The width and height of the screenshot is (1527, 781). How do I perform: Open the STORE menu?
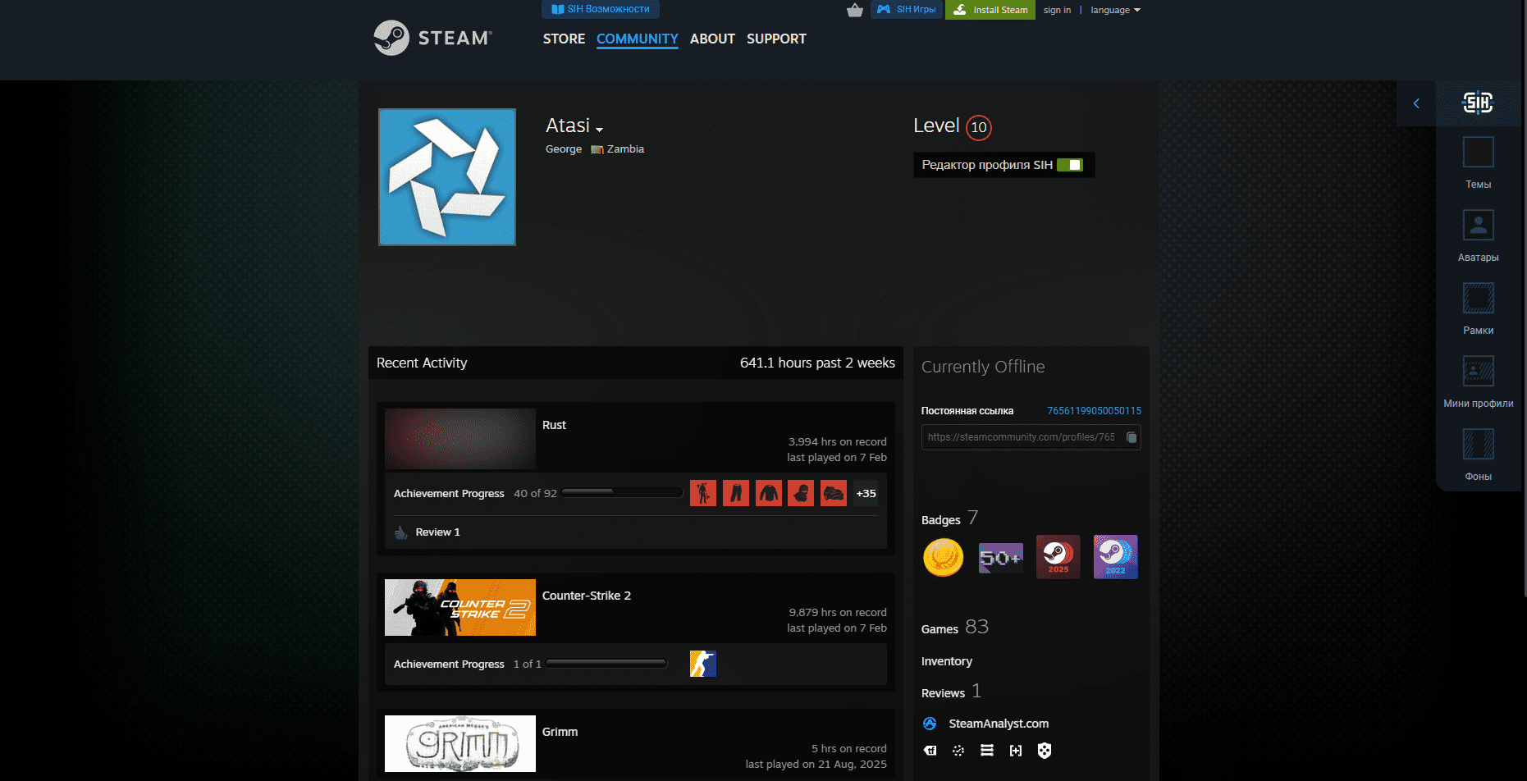point(564,39)
